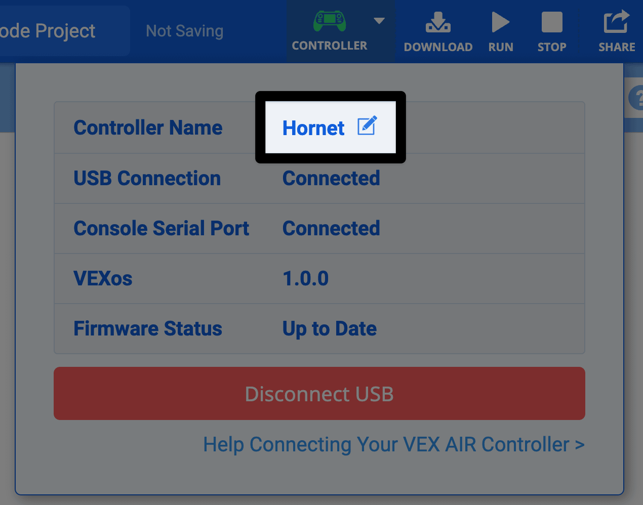Click the Not Saving status indicator
Image resolution: width=643 pixels, height=505 pixels.
(184, 30)
